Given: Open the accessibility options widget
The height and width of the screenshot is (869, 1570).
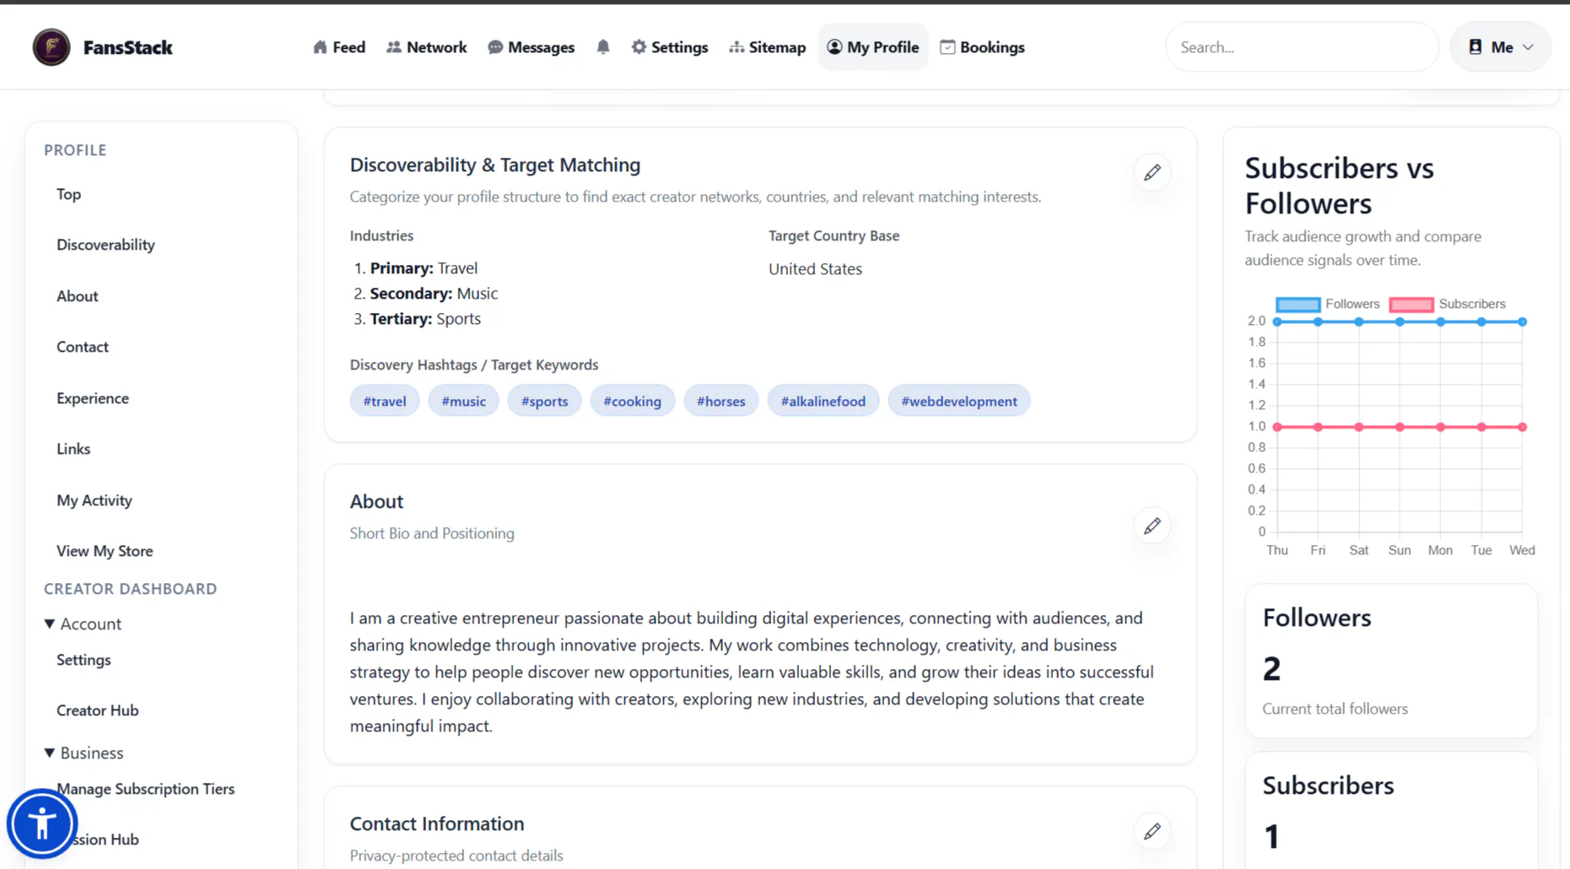Looking at the screenshot, I should [42, 823].
